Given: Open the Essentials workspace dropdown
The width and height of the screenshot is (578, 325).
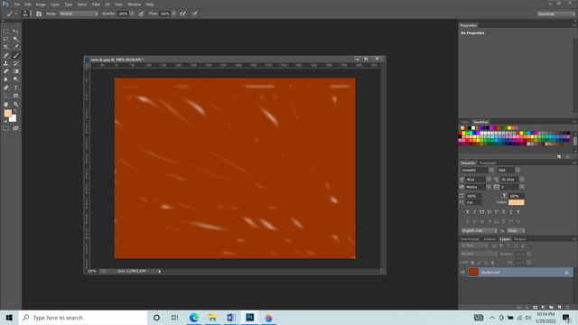Looking at the screenshot, I should (x=556, y=14).
